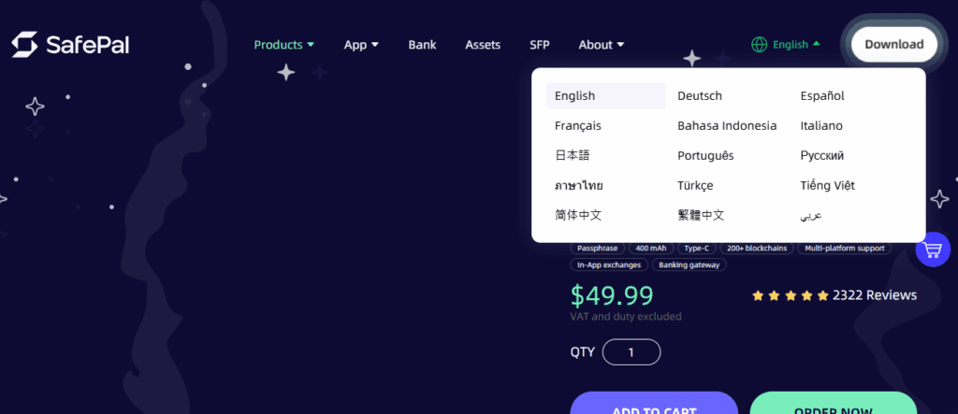Expand the Products dropdown menu
Viewport: 958px width, 414px height.
pyautogui.click(x=283, y=45)
